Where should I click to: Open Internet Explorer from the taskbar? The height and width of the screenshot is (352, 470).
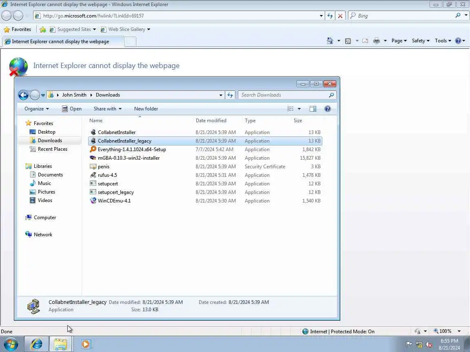[x=36, y=344]
